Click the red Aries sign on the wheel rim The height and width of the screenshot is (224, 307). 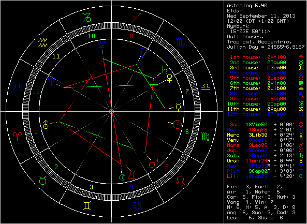tap(18, 137)
